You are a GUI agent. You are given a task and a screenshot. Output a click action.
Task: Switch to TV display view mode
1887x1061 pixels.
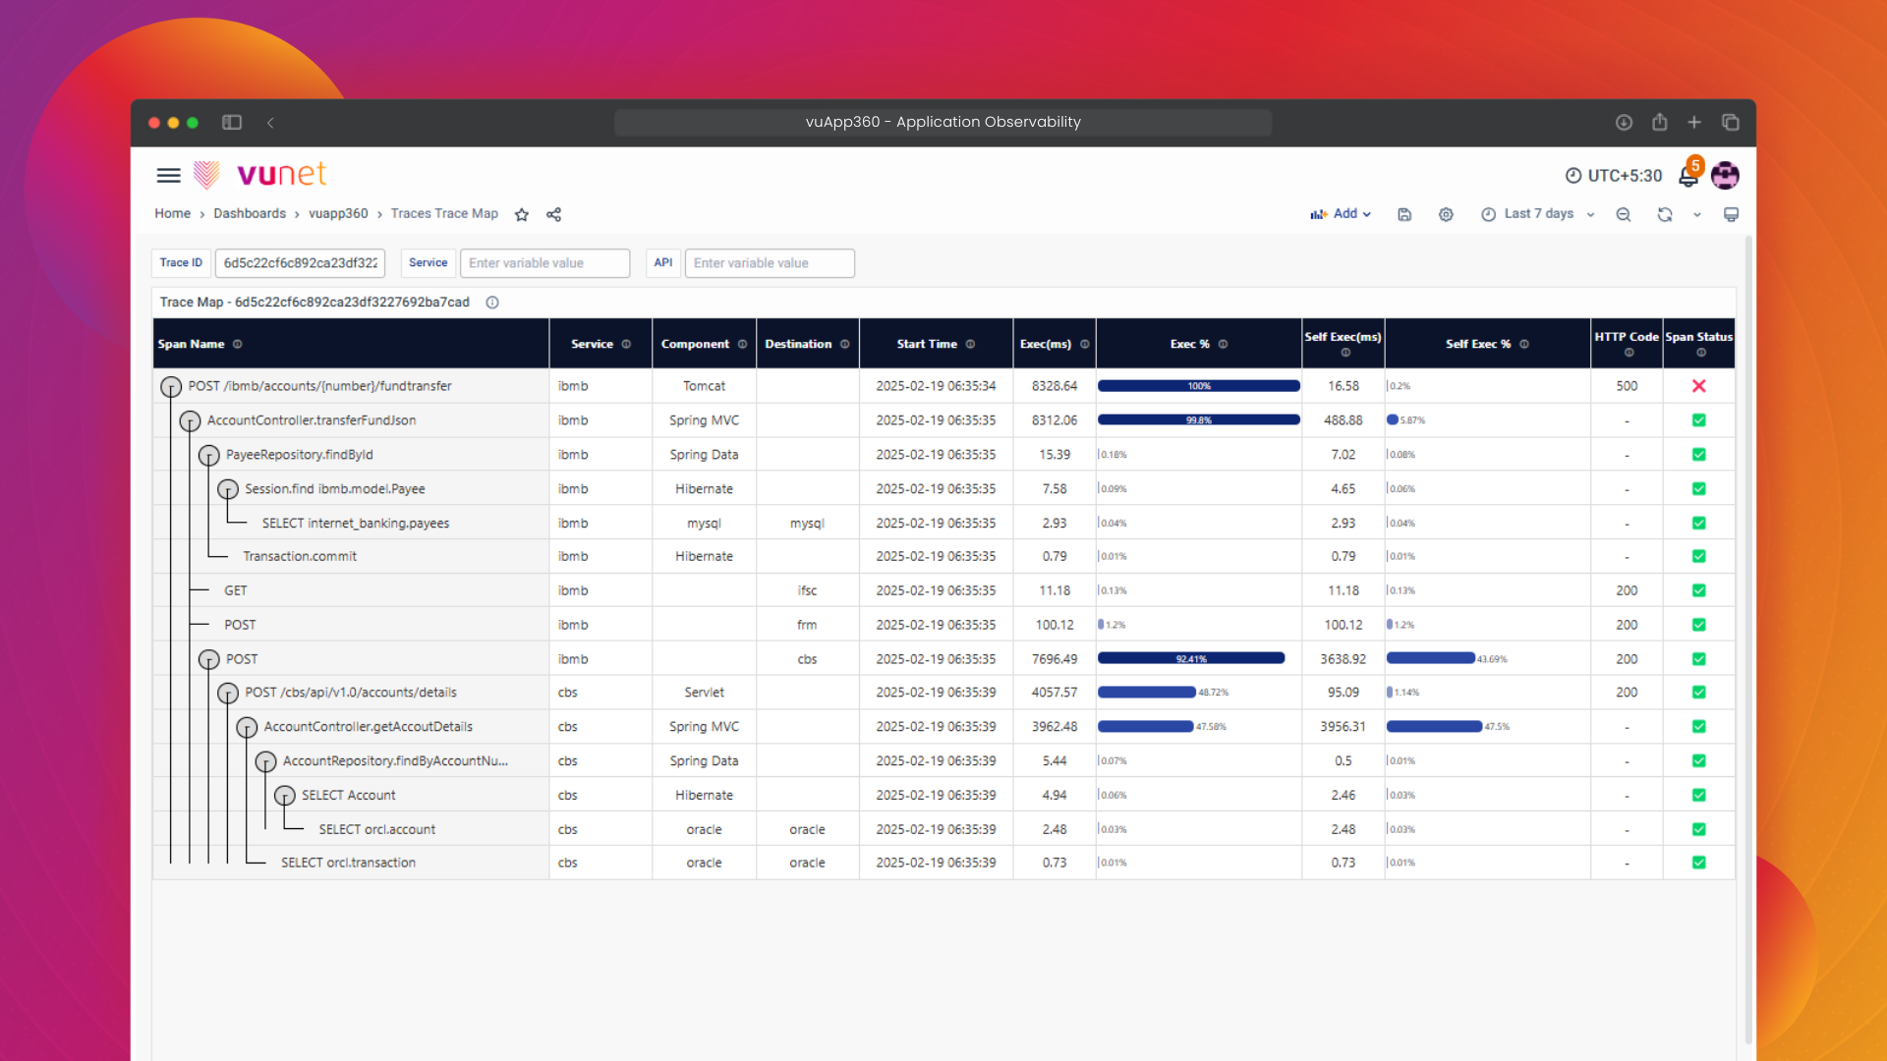pyautogui.click(x=1731, y=214)
